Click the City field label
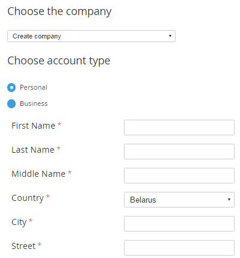 pyautogui.click(x=19, y=223)
